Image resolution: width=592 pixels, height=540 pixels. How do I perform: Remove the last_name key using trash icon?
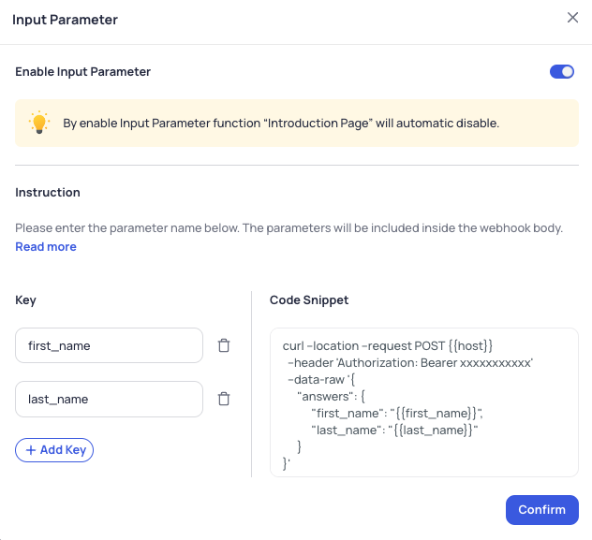[224, 399]
